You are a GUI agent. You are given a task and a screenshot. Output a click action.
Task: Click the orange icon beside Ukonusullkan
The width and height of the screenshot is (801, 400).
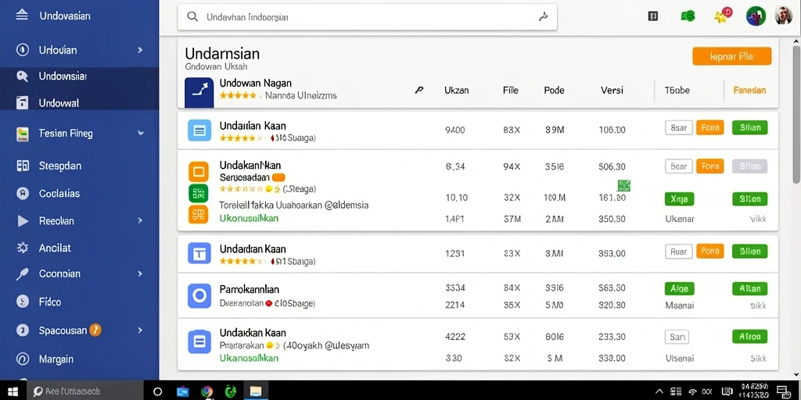tap(199, 214)
